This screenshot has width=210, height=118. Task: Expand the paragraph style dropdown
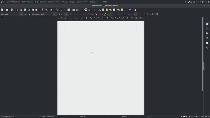(x=21, y=14)
